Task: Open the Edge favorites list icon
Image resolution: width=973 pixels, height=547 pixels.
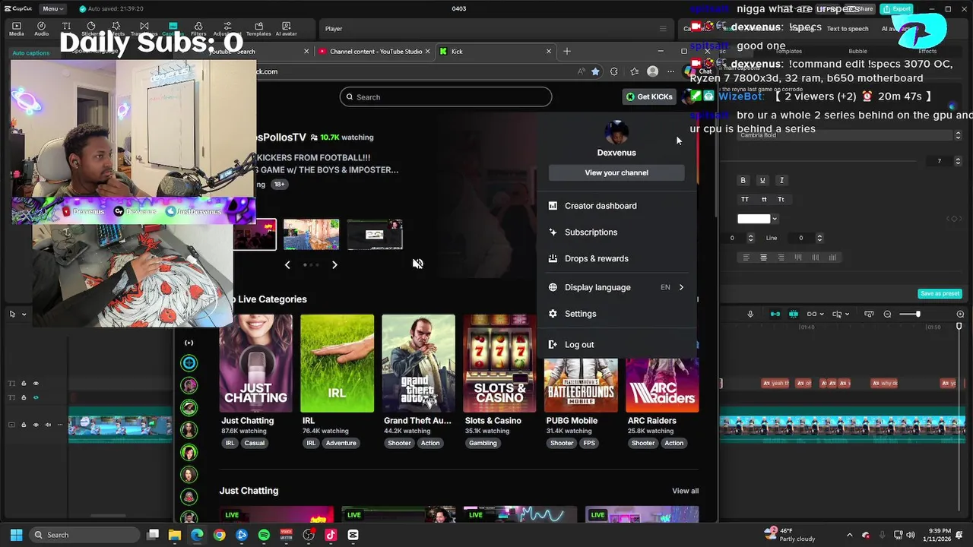Action: click(634, 71)
